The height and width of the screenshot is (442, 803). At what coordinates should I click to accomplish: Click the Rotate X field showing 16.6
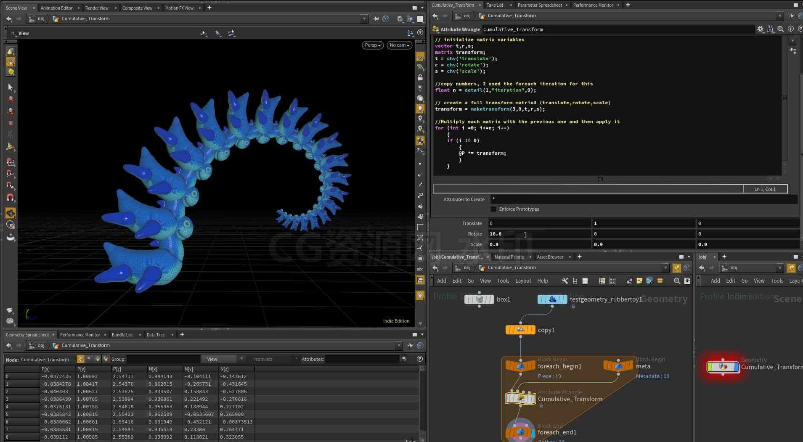click(x=539, y=234)
